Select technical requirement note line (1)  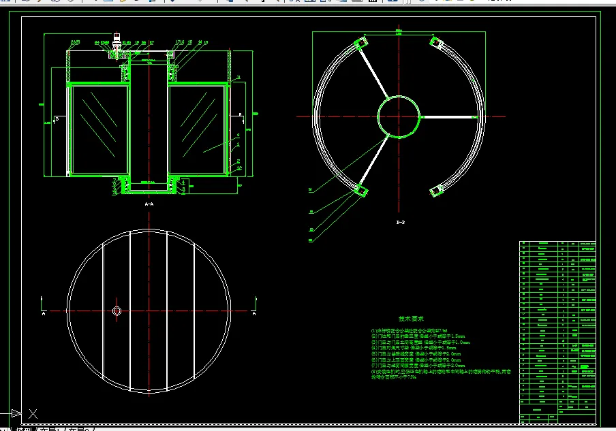409,331
